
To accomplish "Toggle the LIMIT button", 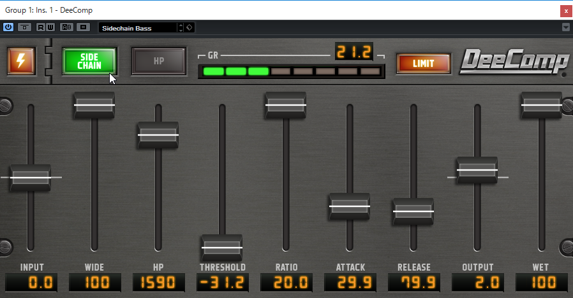I will click(x=423, y=64).
